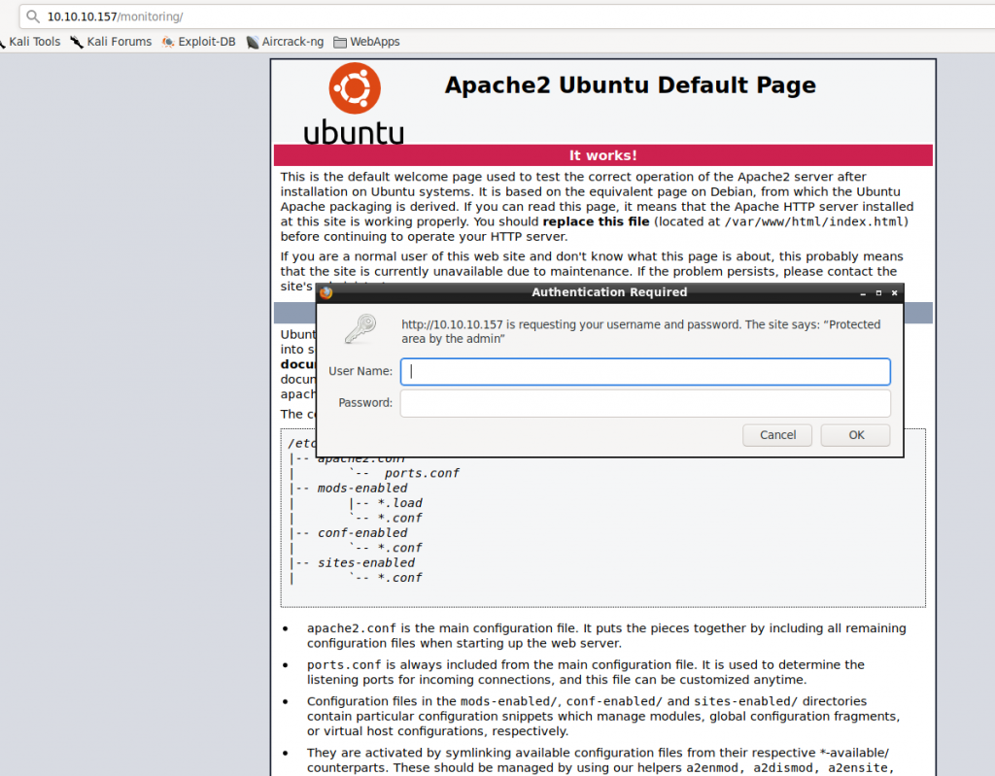Click the Authentication Required title bar
Viewport: 995px width, 776px height.
(x=609, y=292)
